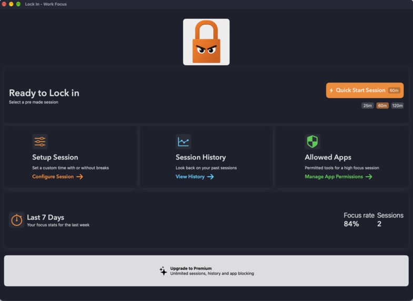The image size is (413, 301).
Task: Close the window with the red button
Action: coord(4,4)
